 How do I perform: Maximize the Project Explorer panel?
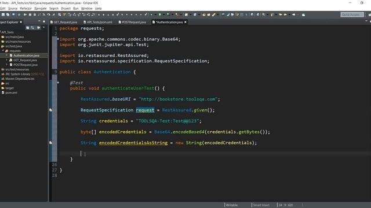[x=44, y=21]
